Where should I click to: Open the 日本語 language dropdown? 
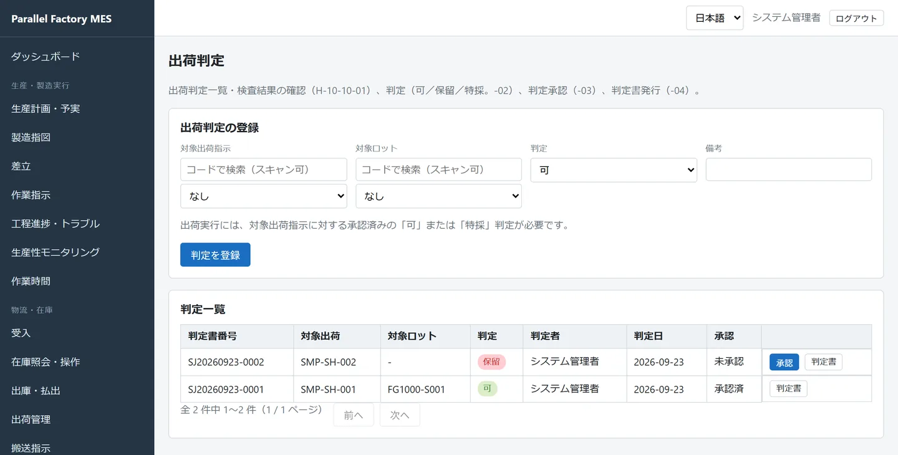click(x=715, y=18)
